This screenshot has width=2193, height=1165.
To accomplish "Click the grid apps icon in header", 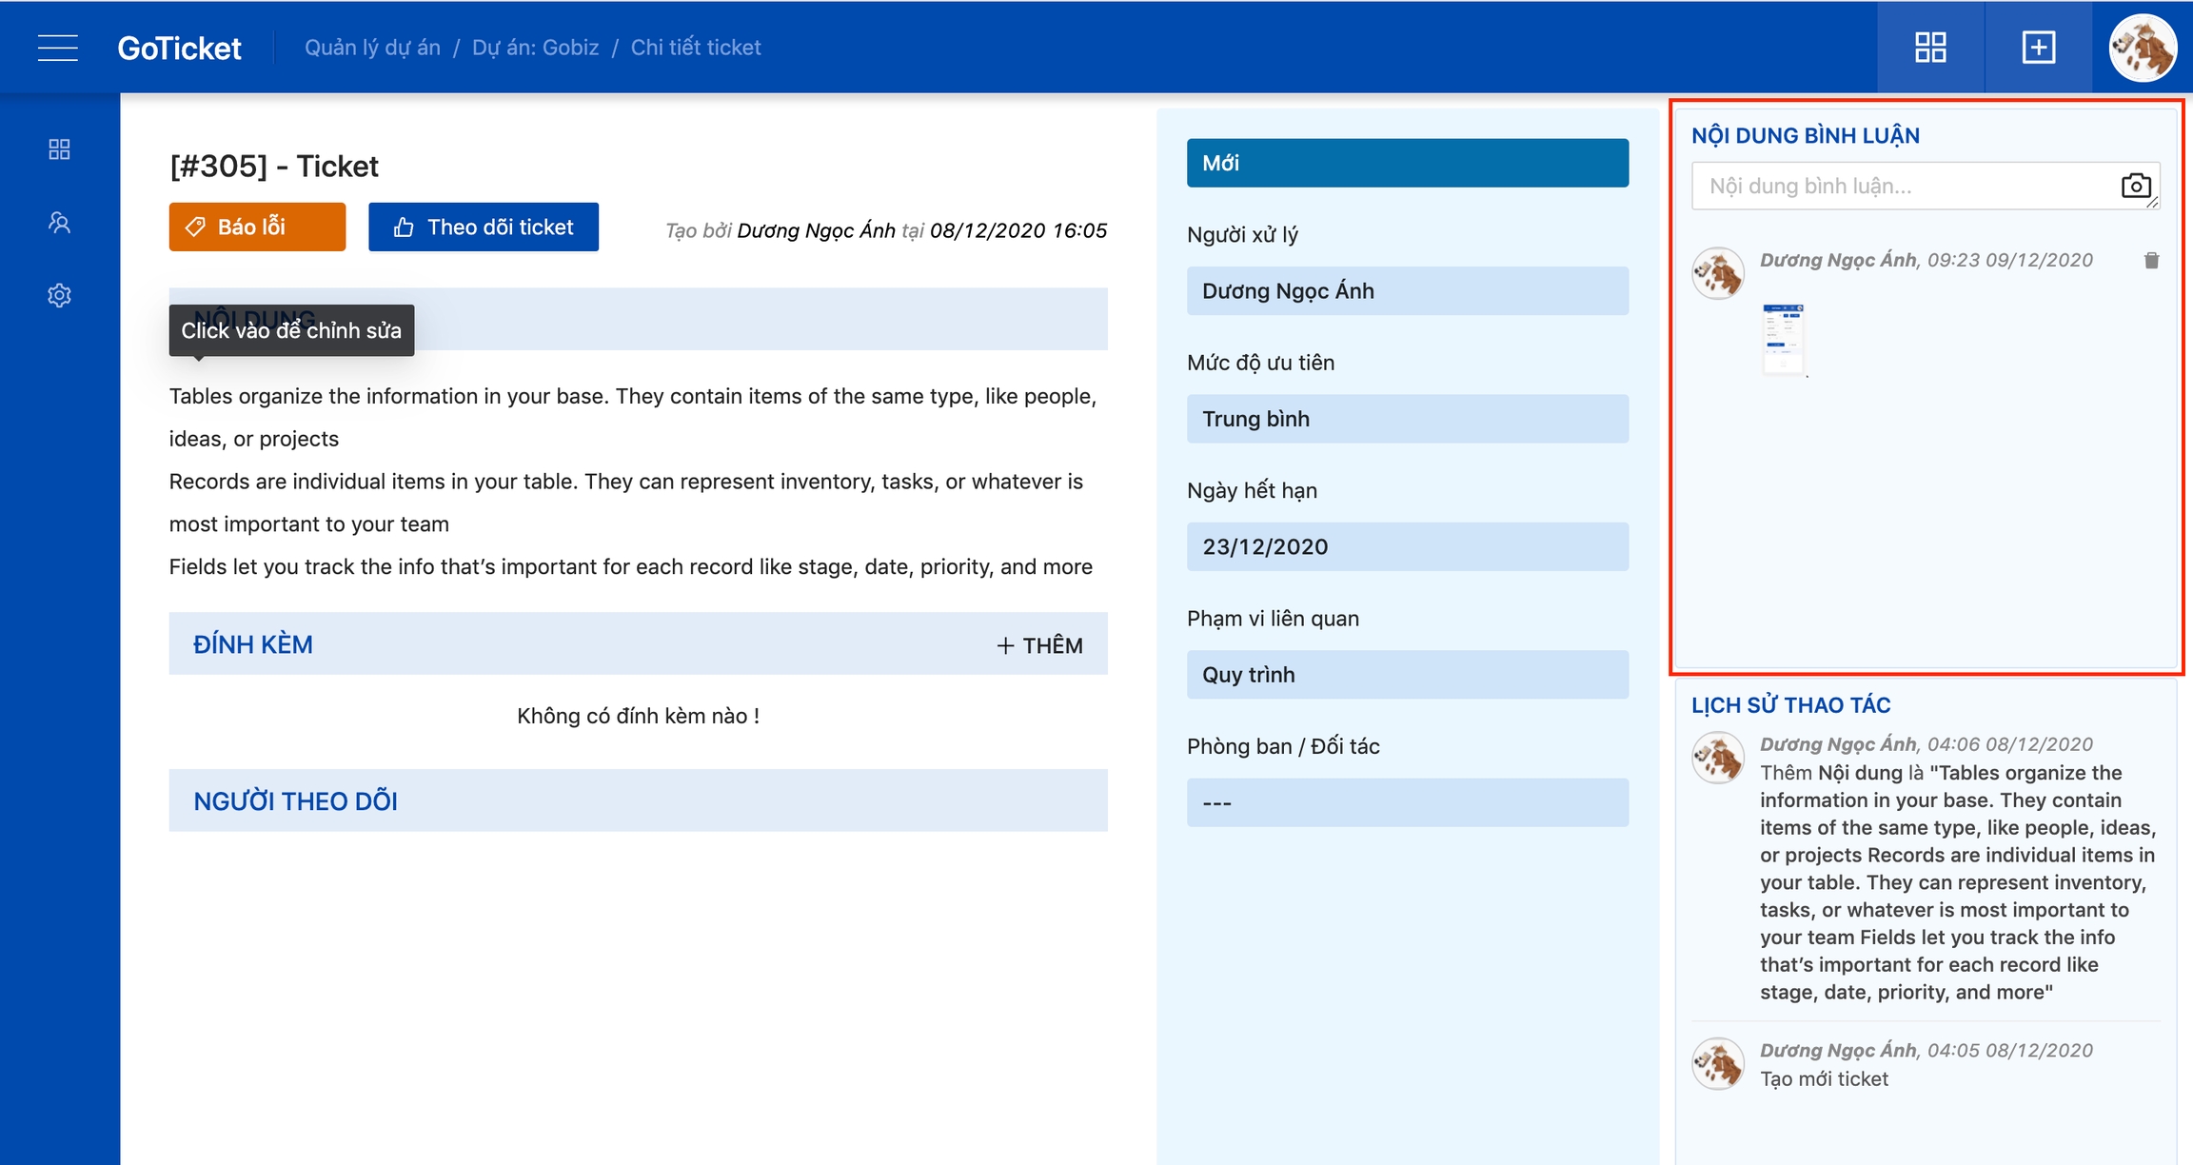I will pos(1930,48).
